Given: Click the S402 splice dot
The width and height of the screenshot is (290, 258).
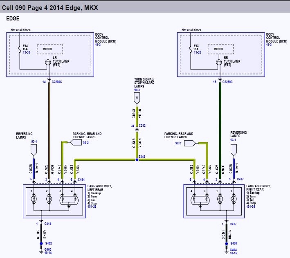Looking at the screenshot, I should [x=41, y=243].
